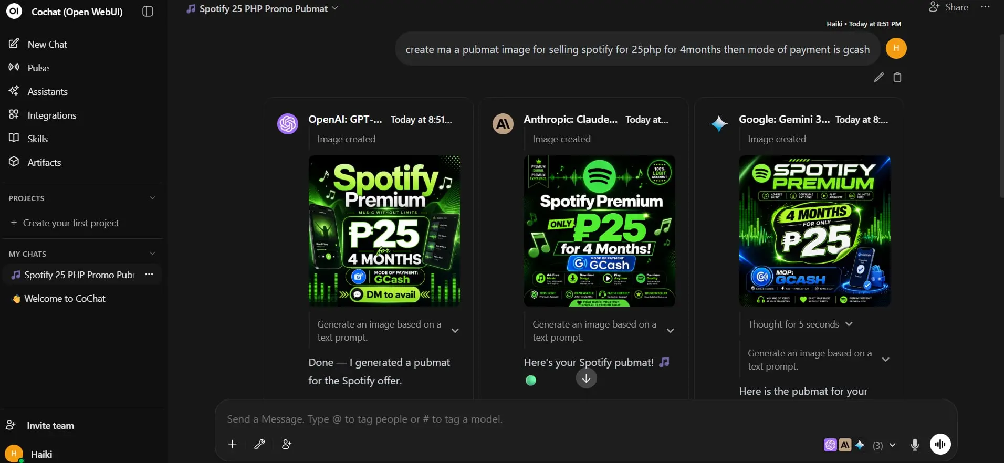
Task: Expand Gemini's 'Generate an image' tool details
Action: [886, 360]
